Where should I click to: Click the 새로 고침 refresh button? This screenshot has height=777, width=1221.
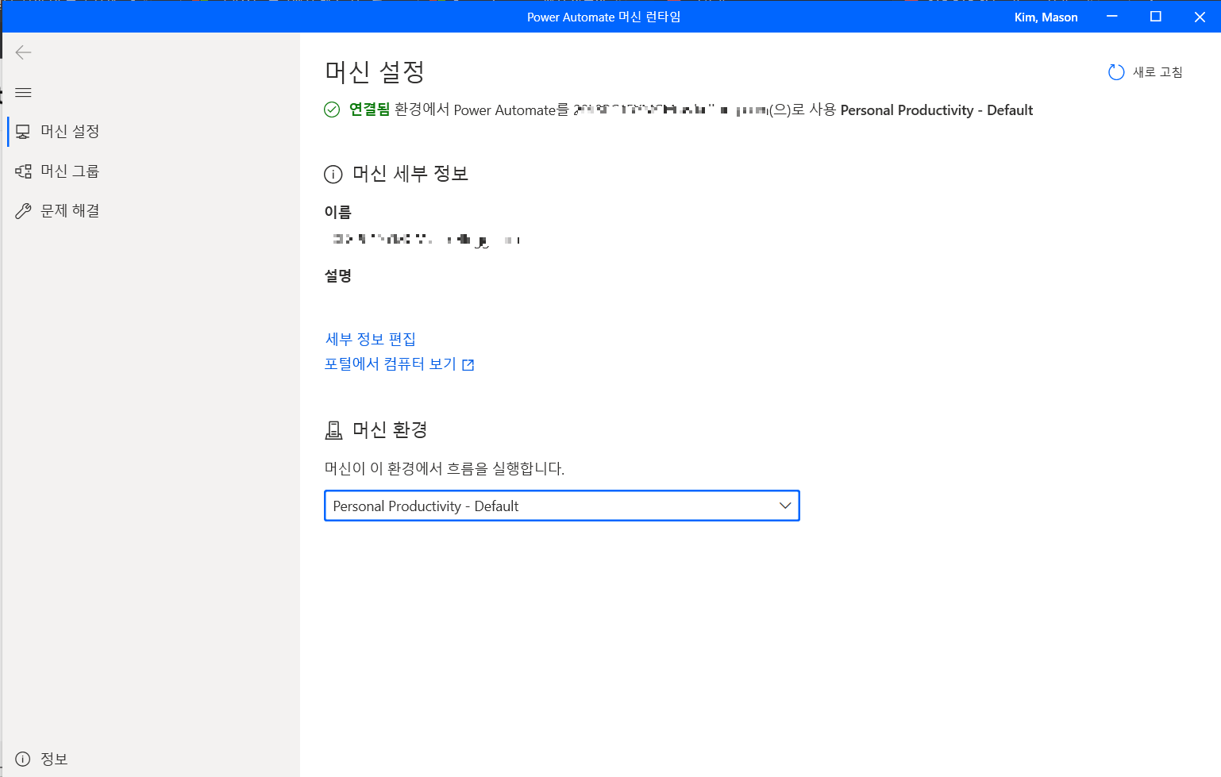click(x=1146, y=72)
